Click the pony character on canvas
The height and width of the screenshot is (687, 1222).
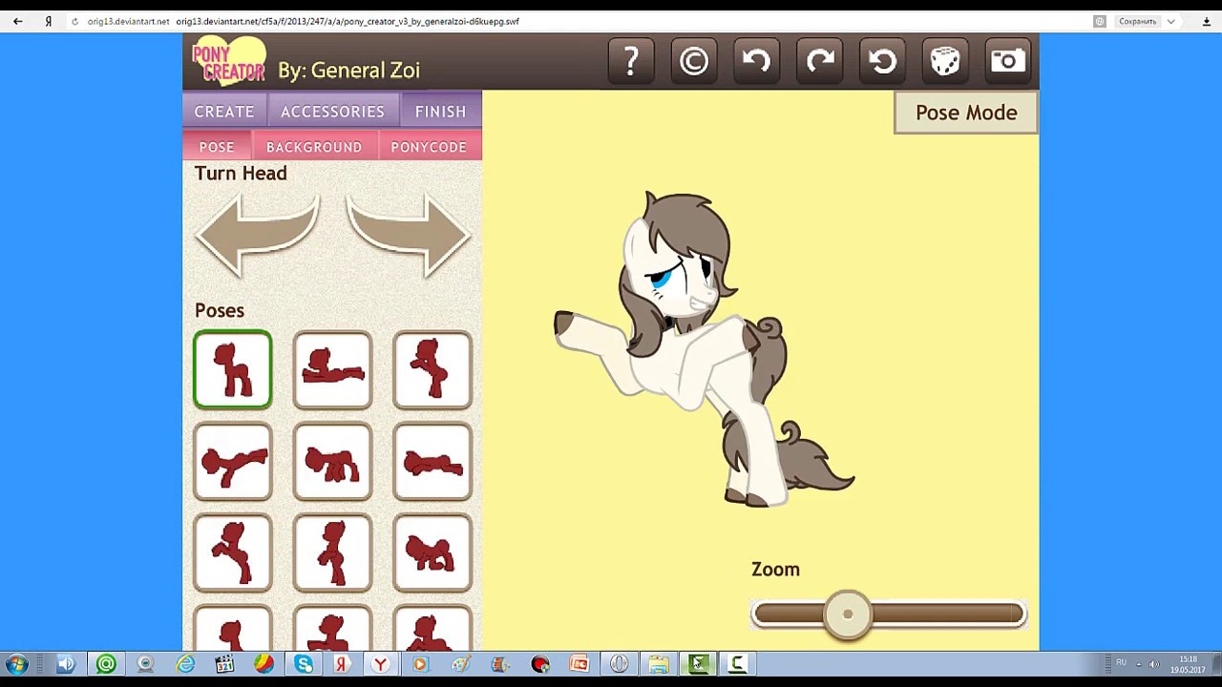(702, 348)
